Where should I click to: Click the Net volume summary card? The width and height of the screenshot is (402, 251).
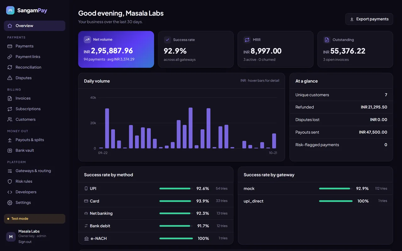click(x=116, y=49)
